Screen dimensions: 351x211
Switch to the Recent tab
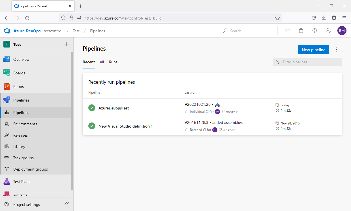tap(89, 62)
